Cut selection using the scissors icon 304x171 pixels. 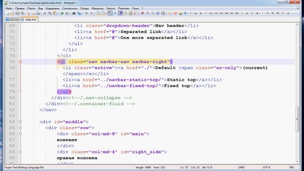click(x=45, y=13)
